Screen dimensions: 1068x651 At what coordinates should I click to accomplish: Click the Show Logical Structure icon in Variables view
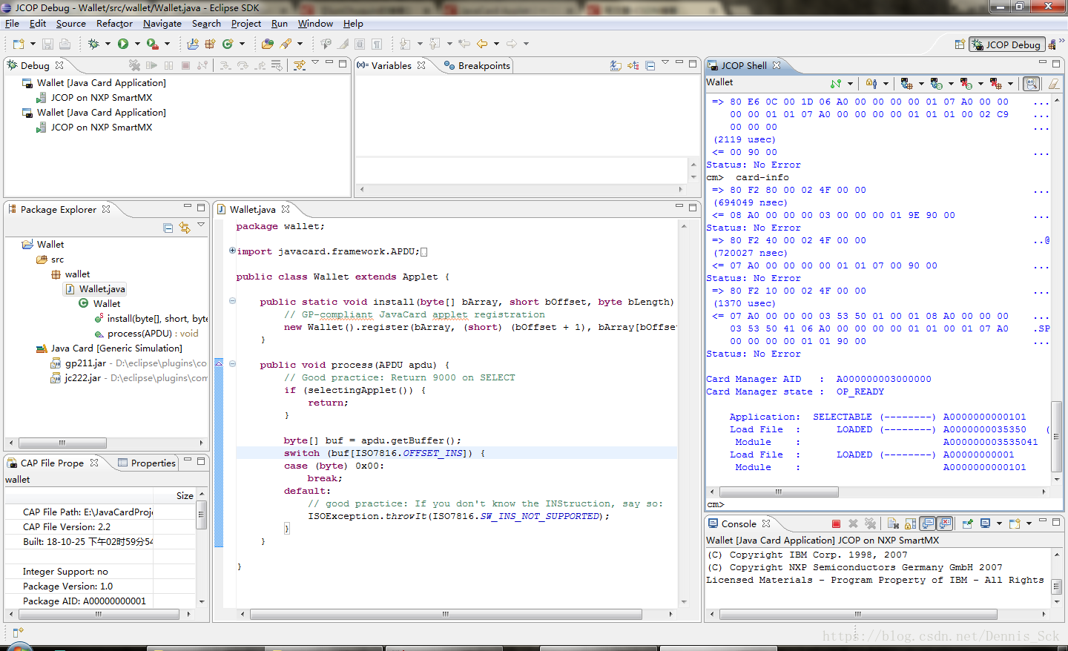[x=633, y=65]
